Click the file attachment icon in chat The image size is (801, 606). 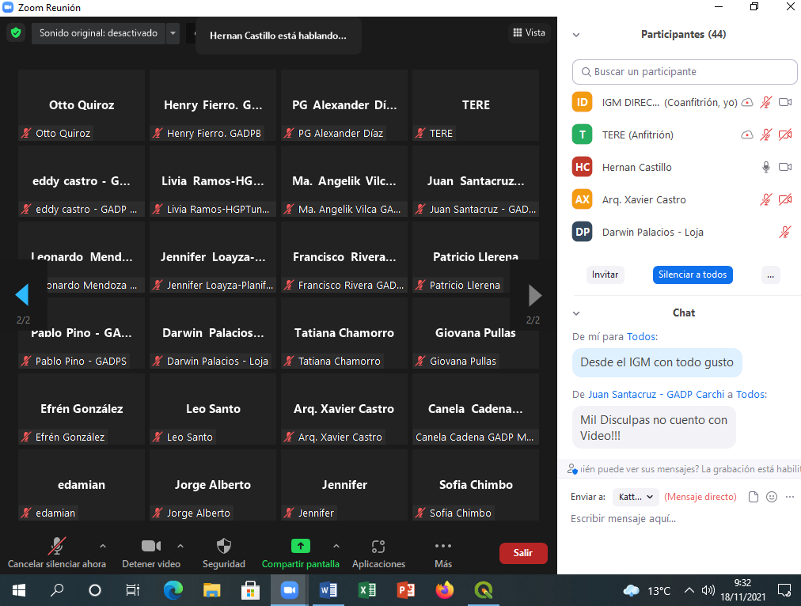tap(754, 497)
